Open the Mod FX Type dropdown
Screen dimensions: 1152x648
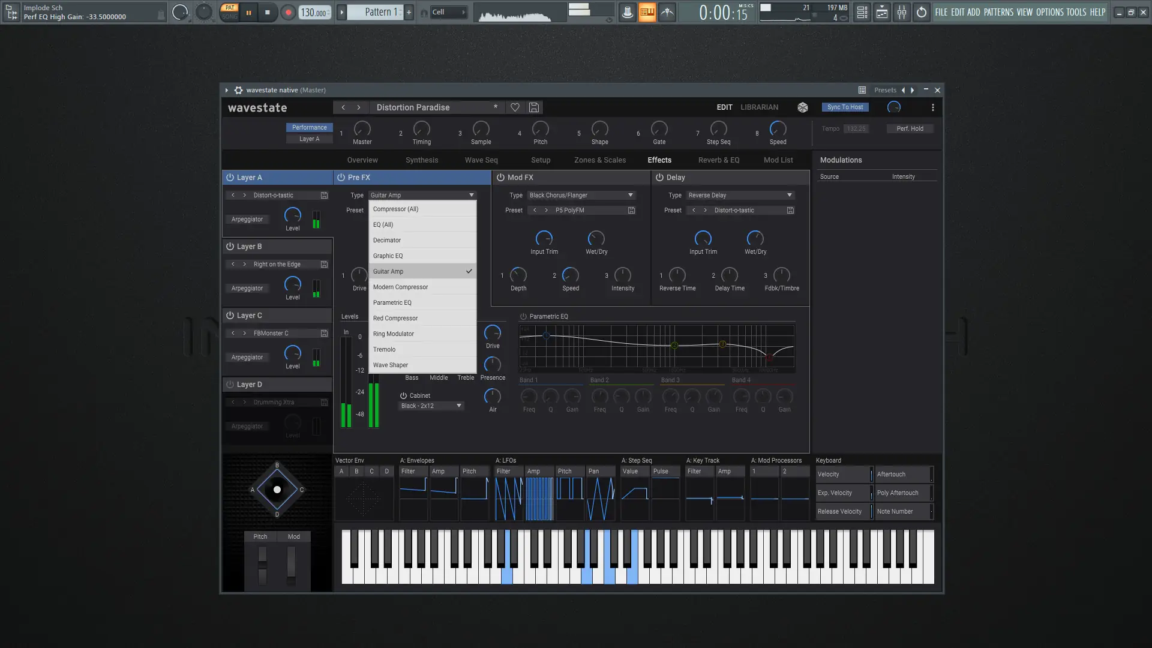coord(580,196)
